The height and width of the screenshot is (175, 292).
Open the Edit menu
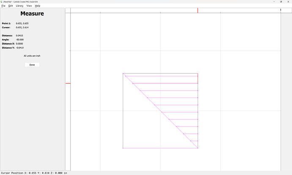(x=11, y=6)
